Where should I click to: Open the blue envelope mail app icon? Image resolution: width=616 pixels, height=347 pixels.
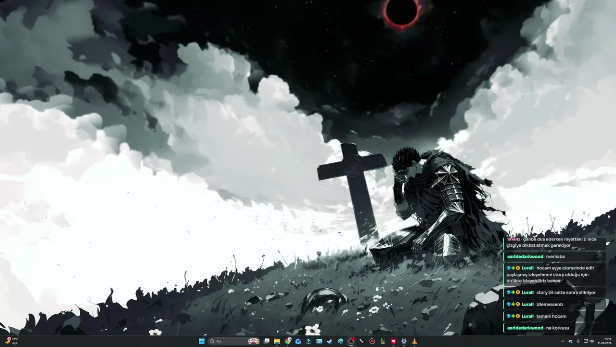[x=298, y=341]
